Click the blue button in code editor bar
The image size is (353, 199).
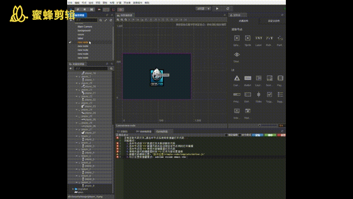point(258,135)
